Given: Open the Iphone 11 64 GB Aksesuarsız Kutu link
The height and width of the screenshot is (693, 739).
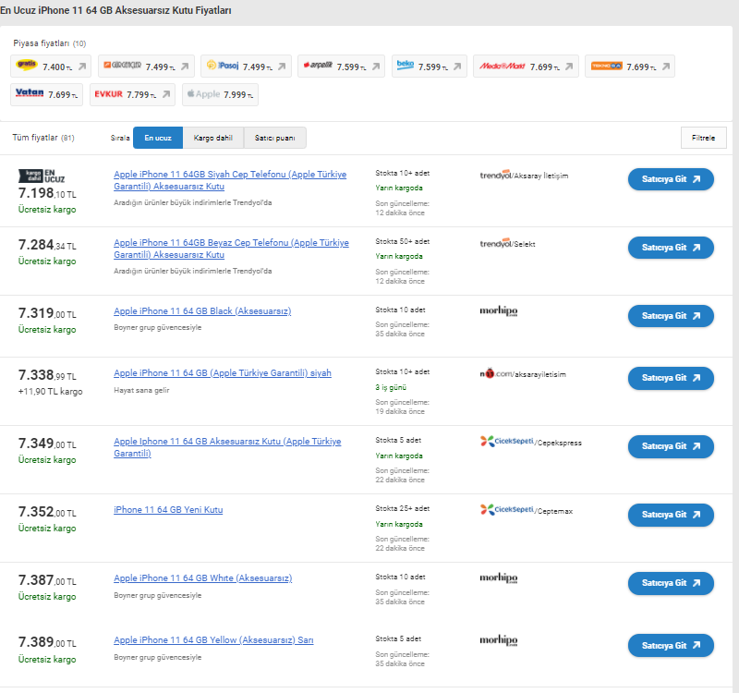Looking at the screenshot, I should 227,447.
